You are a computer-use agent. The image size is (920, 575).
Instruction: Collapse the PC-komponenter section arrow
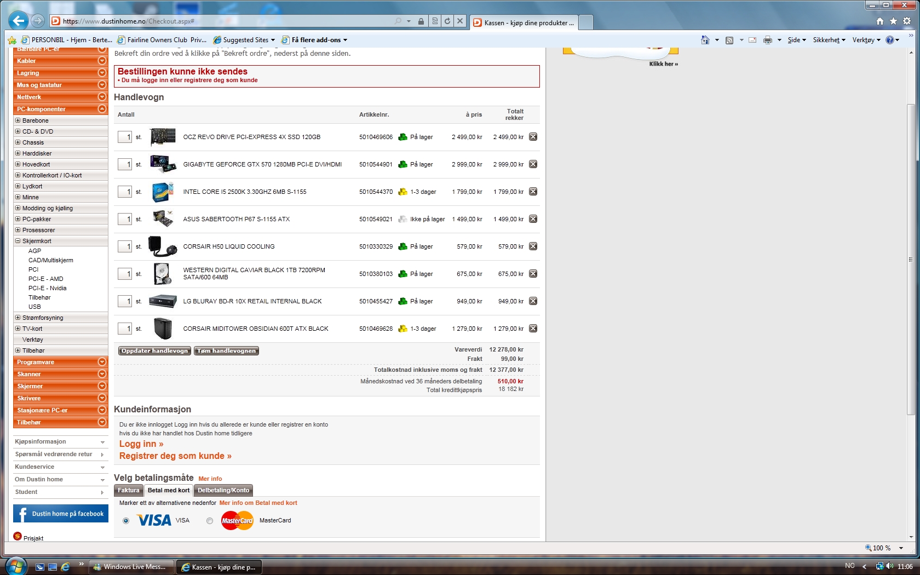click(102, 109)
